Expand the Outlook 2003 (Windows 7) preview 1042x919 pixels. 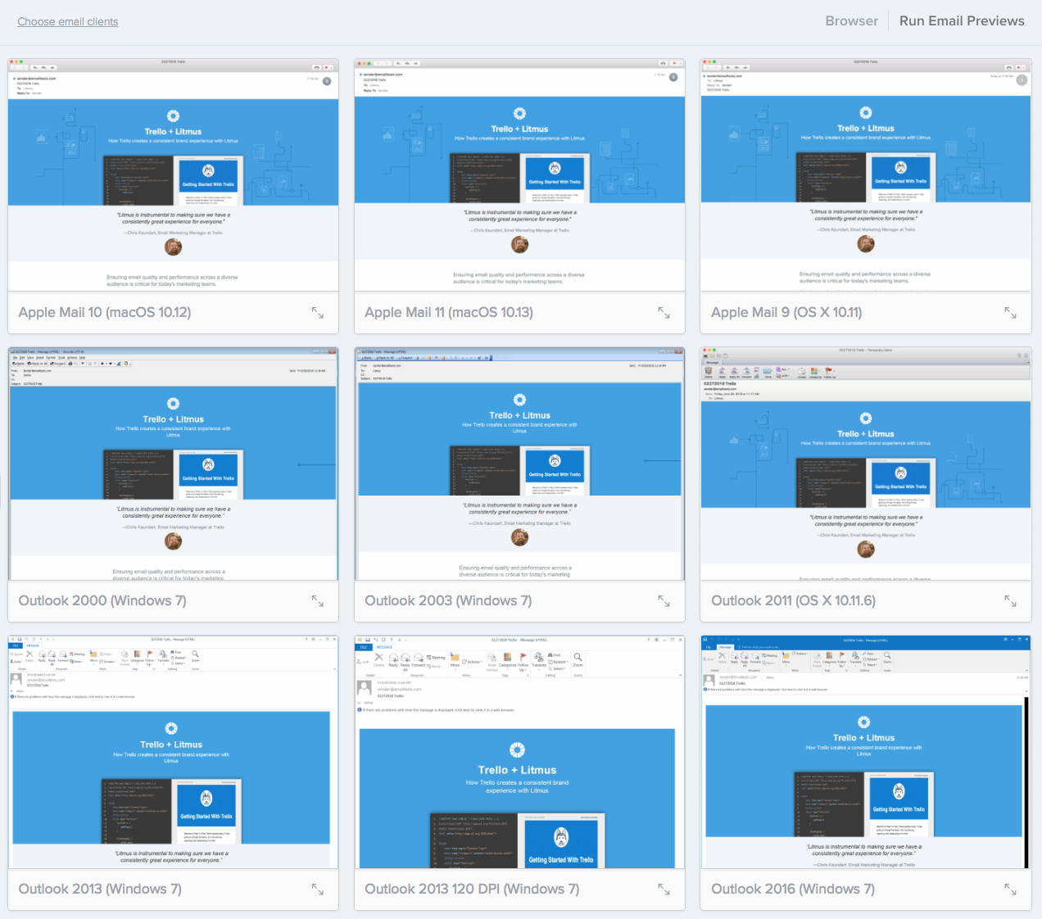664,601
